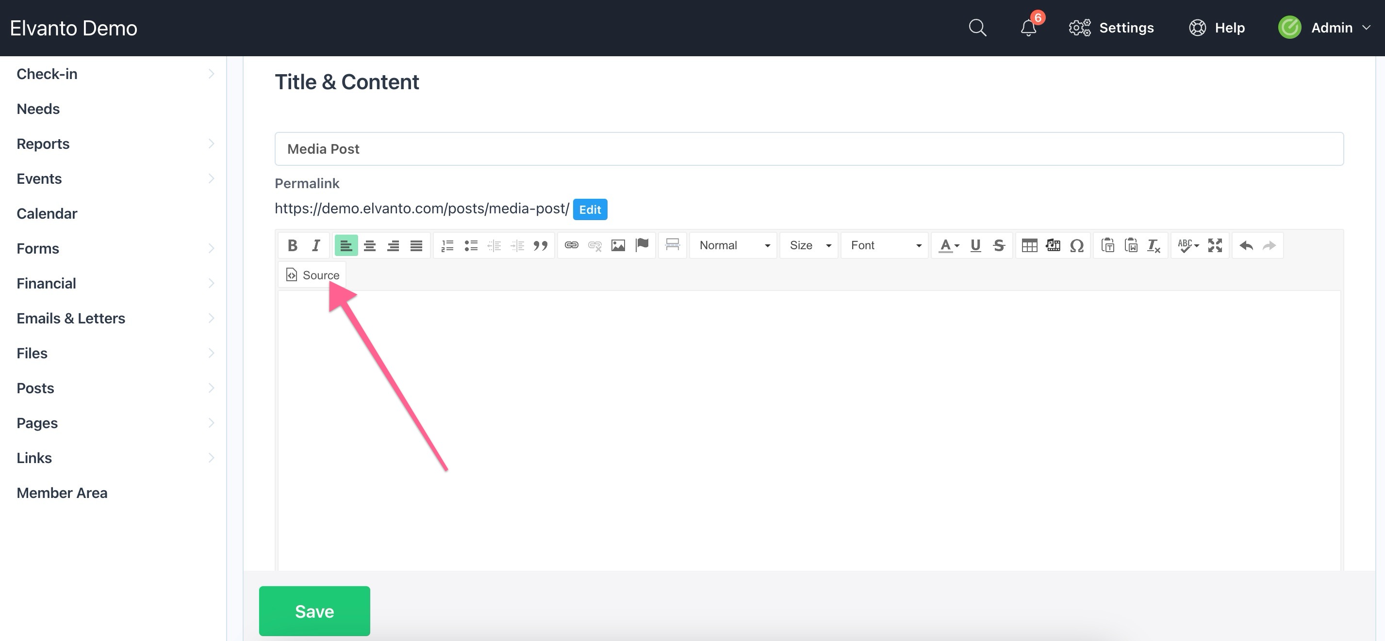Viewport: 1385px width, 641px height.
Task: Open the Normal paragraph format dropdown
Action: [733, 245]
